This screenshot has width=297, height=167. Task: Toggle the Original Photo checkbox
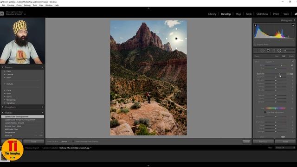tap(255, 45)
